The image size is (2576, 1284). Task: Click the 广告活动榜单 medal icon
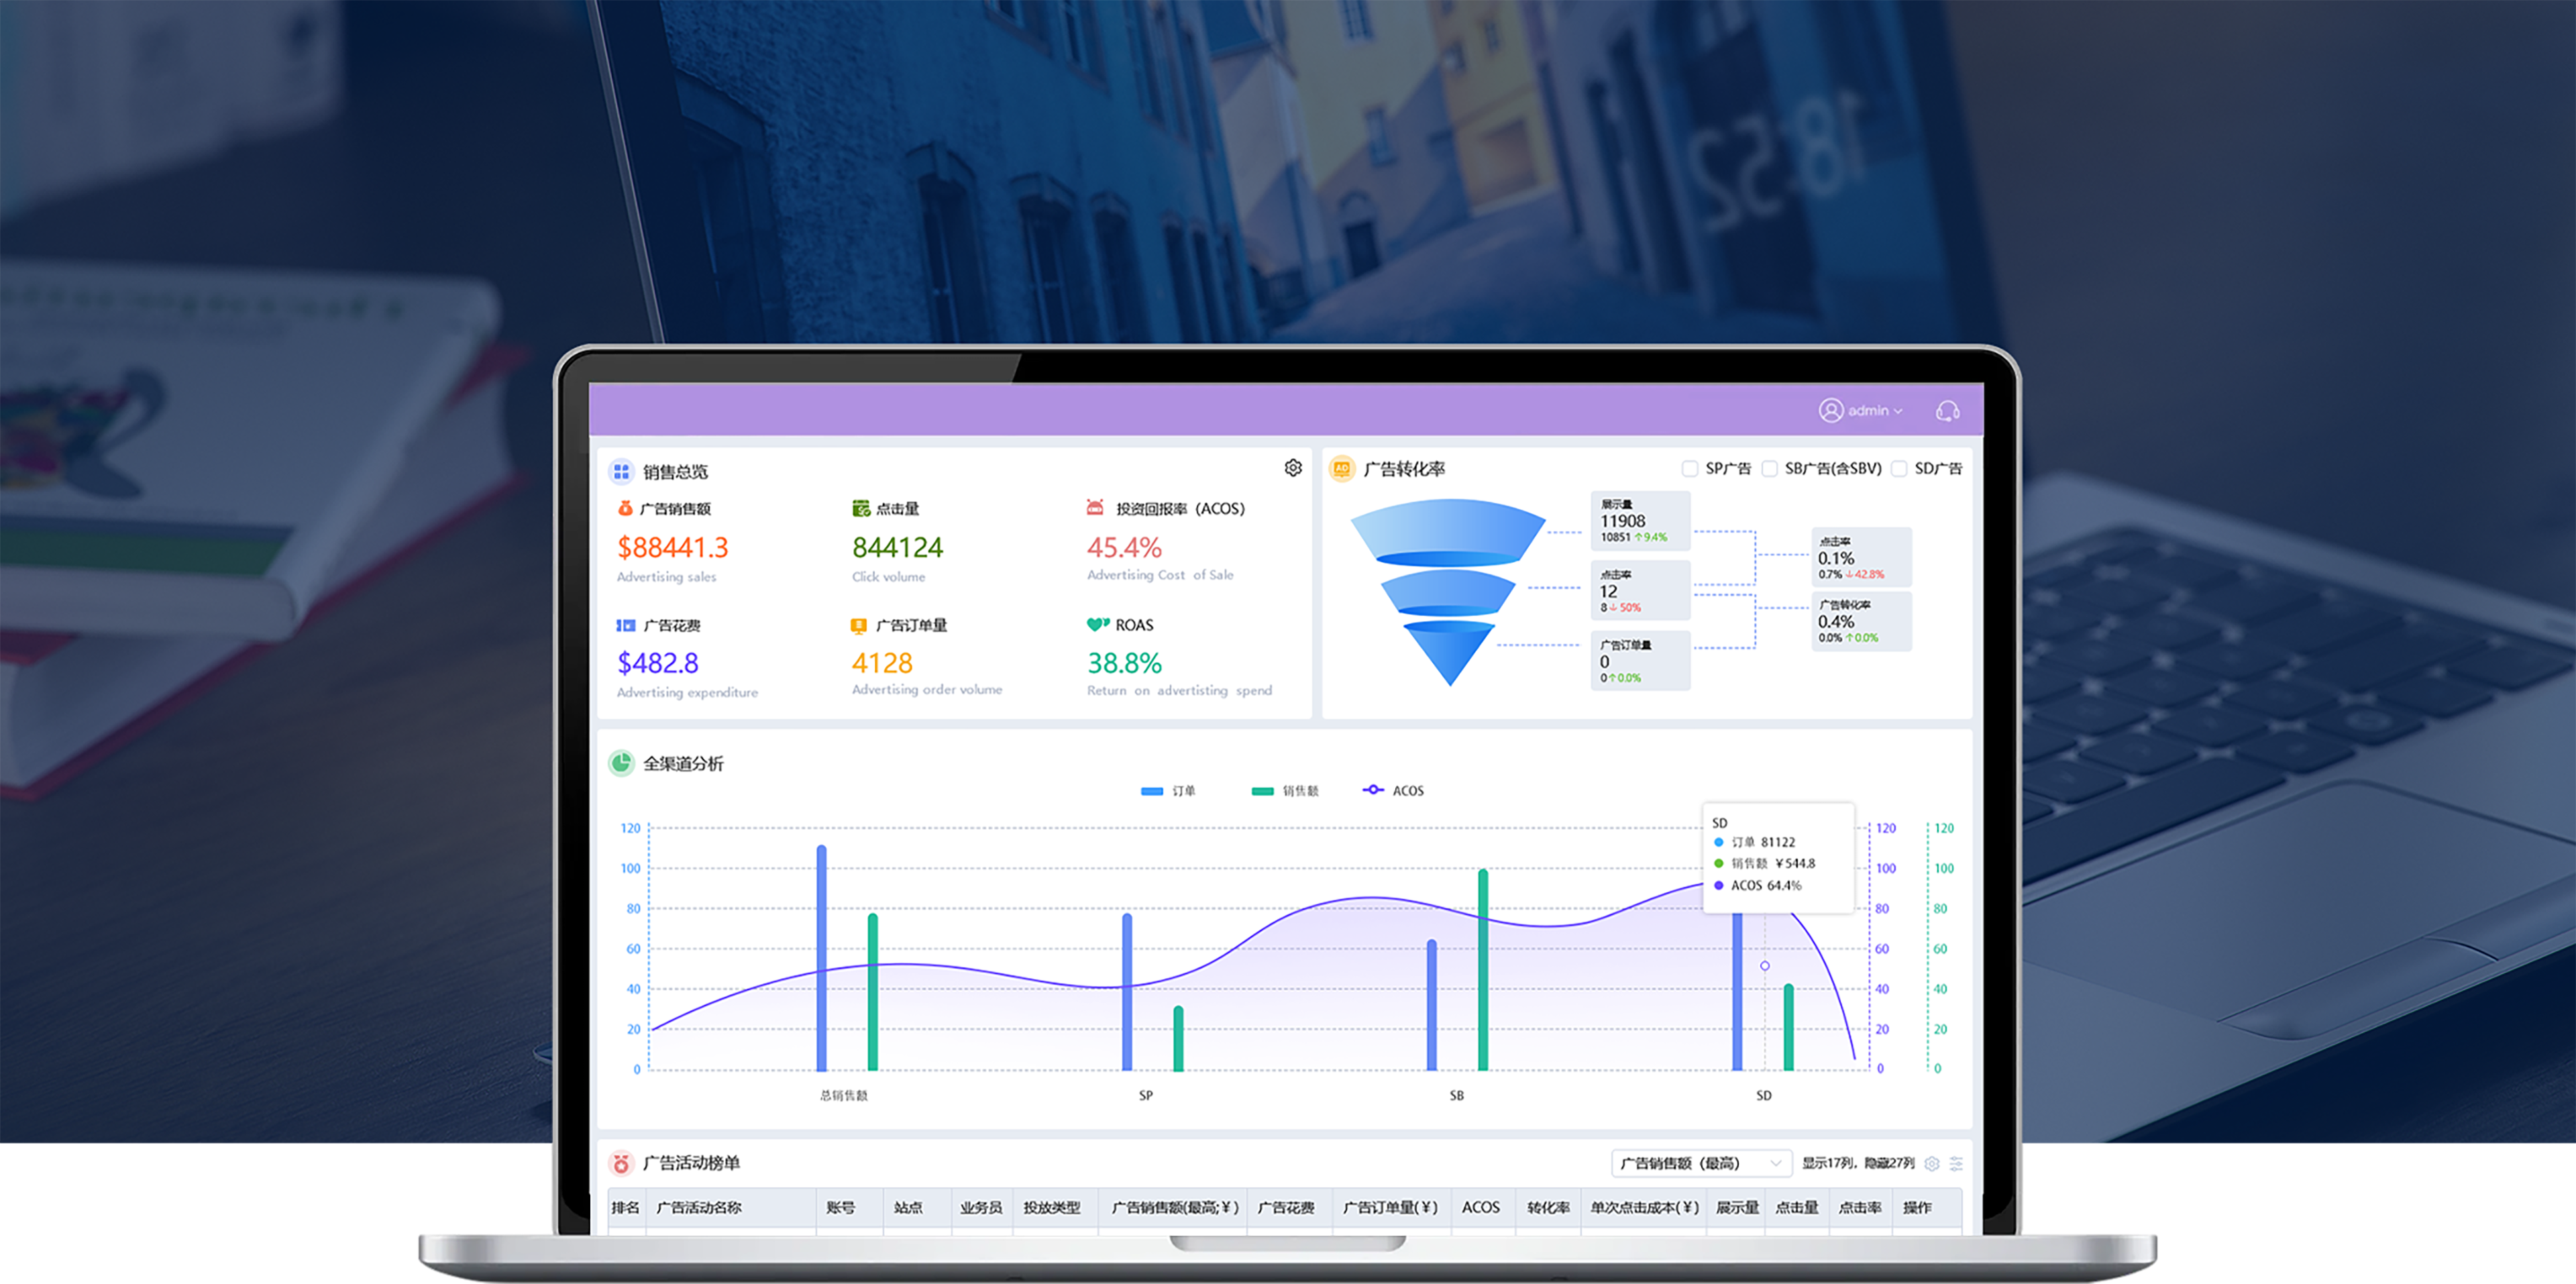621,1163
